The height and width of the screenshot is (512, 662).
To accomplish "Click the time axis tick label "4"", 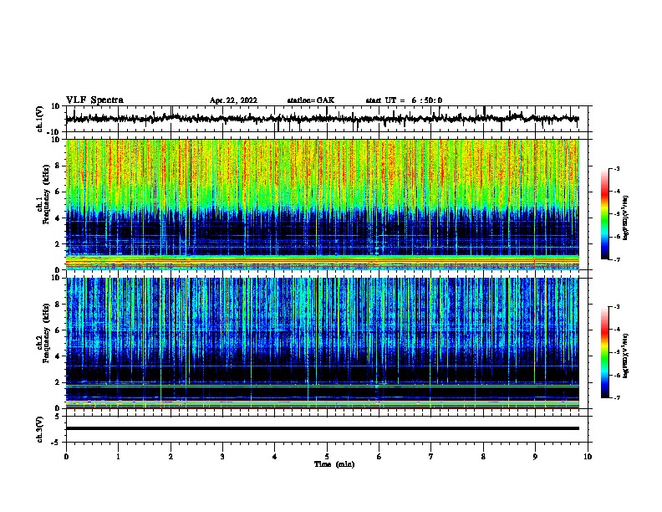I will click(x=275, y=457).
